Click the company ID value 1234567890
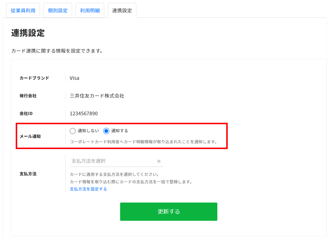Screen dimensions: 330x239 (x=84, y=114)
